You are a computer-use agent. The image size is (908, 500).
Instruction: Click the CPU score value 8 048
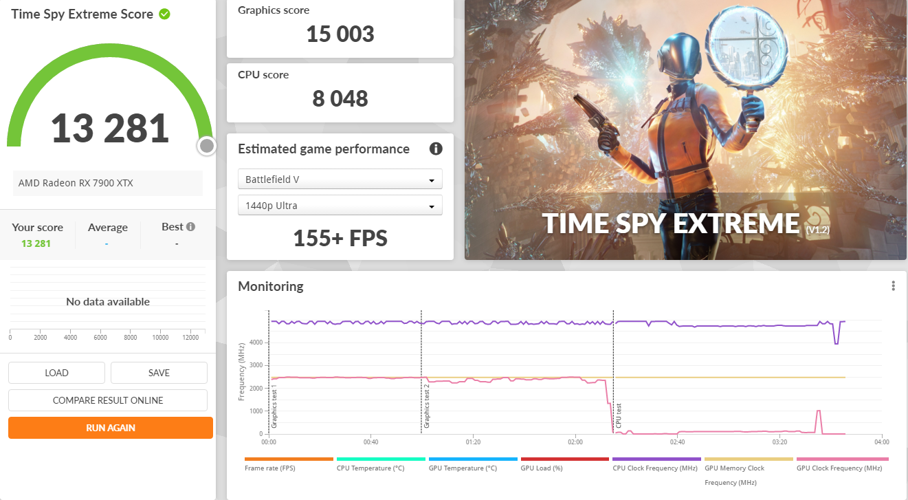[340, 98]
